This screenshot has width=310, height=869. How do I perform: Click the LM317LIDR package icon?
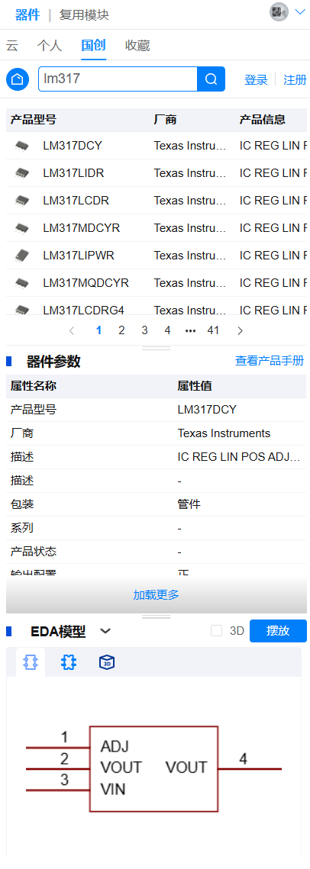pos(22,173)
